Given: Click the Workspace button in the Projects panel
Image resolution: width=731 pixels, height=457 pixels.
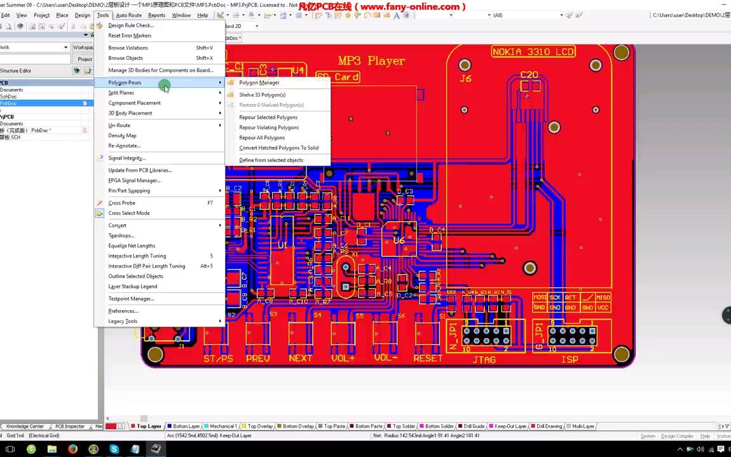Looking at the screenshot, I should click(x=84, y=47).
